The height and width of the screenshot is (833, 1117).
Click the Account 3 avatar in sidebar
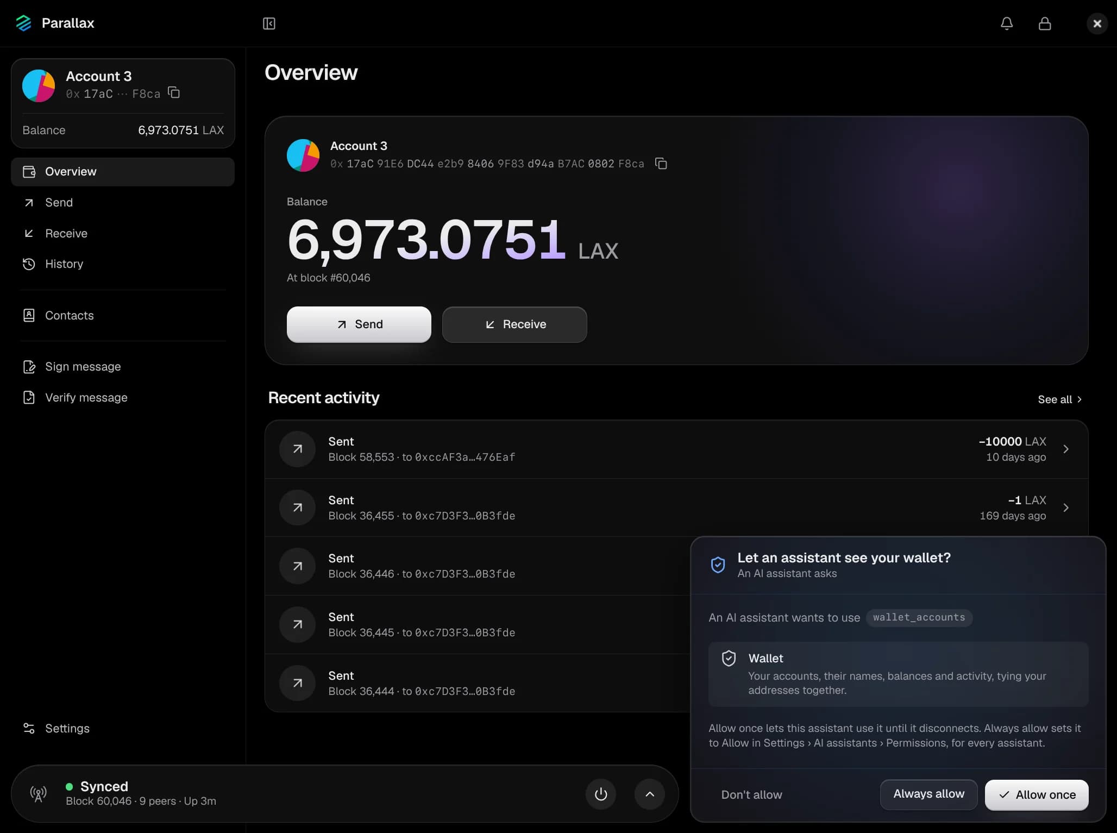tap(39, 85)
